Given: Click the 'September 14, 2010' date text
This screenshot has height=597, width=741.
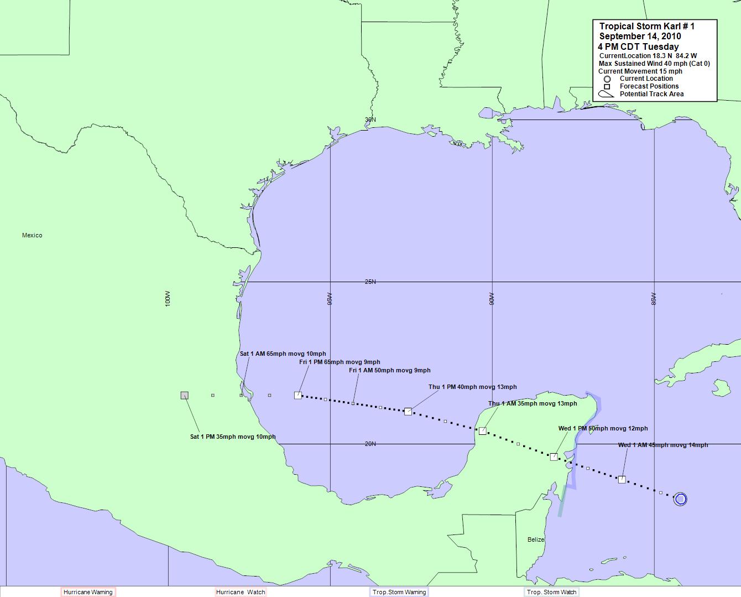Looking at the screenshot, I should pos(640,36).
